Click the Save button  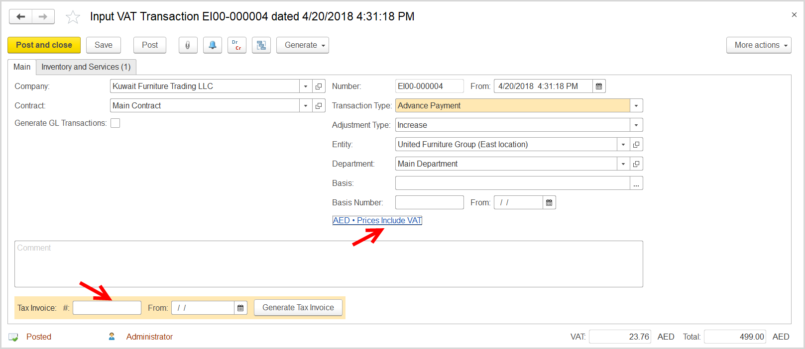(104, 45)
